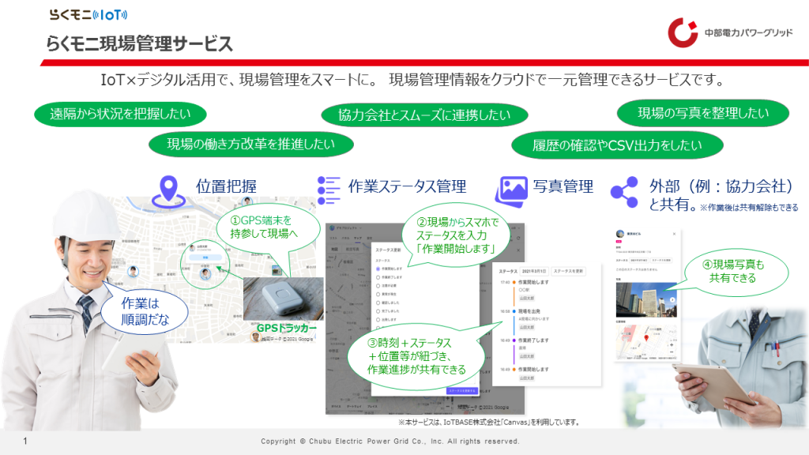Click the location pin icon beside 位置把握
This screenshot has width=809, height=455.
tap(168, 191)
